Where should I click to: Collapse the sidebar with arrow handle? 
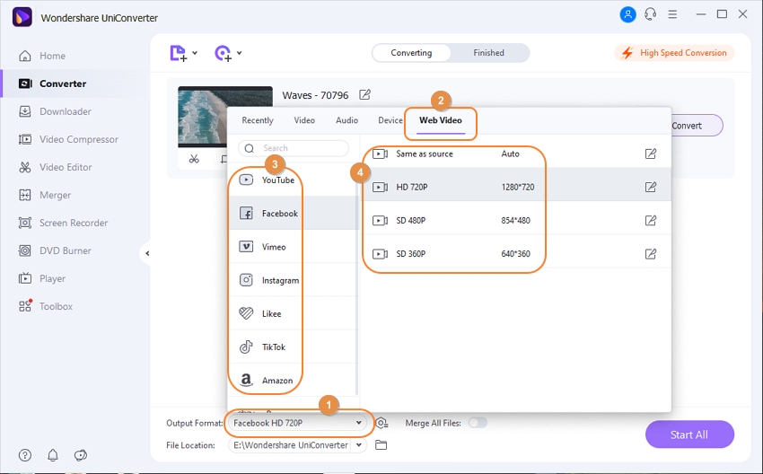pyautogui.click(x=147, y=253)
